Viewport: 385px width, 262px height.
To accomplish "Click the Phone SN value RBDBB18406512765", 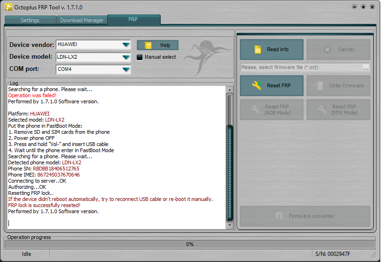I will [x=56, y=169].
